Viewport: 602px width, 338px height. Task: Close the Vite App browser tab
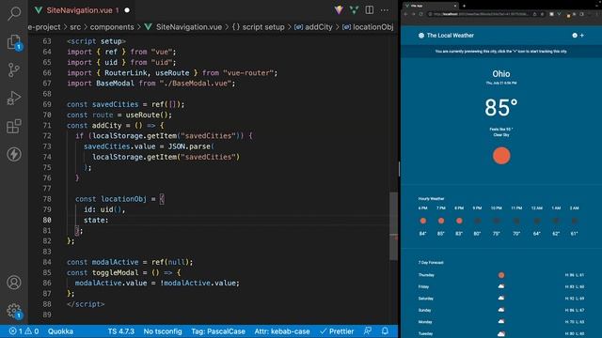coord(455,6)
